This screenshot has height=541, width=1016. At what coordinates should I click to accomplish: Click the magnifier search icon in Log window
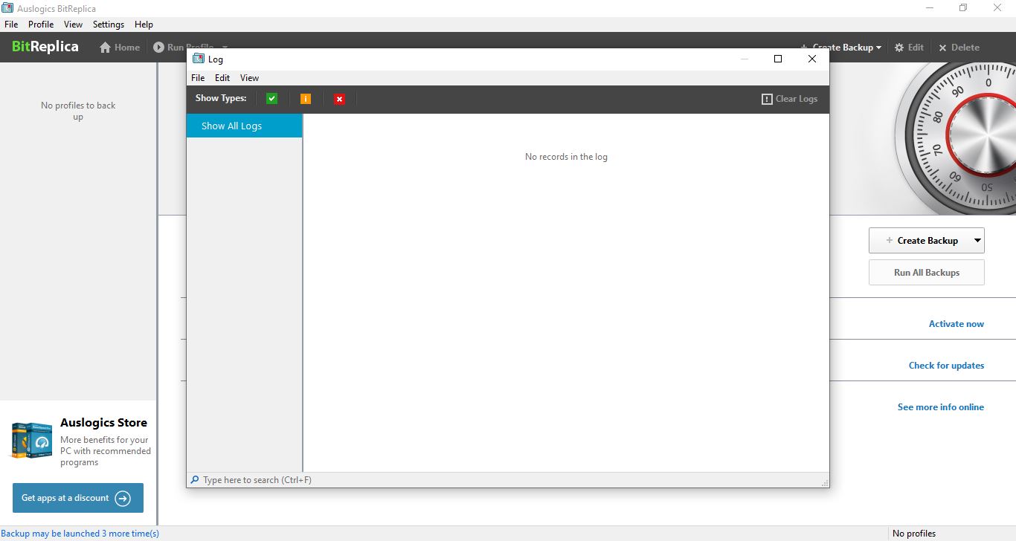coord(195,480)
